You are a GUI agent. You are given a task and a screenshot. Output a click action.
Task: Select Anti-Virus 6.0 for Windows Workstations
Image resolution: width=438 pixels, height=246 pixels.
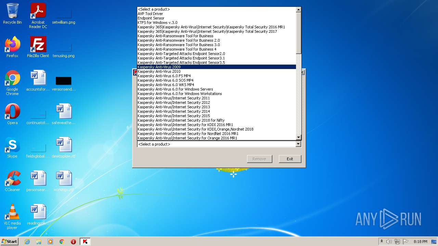[217, 94]
